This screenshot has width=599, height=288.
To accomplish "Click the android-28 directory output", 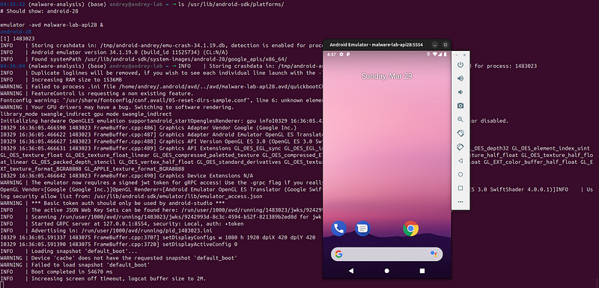I will pos(16,32).
